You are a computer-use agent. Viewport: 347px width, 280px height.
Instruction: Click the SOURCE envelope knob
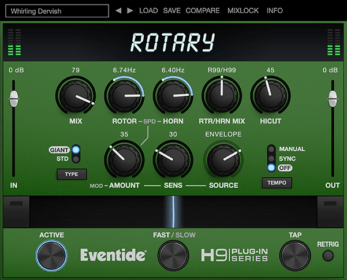(x=223, y=159)
